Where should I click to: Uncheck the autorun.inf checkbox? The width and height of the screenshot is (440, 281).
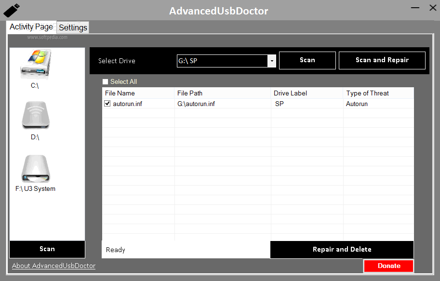(107, 104)
